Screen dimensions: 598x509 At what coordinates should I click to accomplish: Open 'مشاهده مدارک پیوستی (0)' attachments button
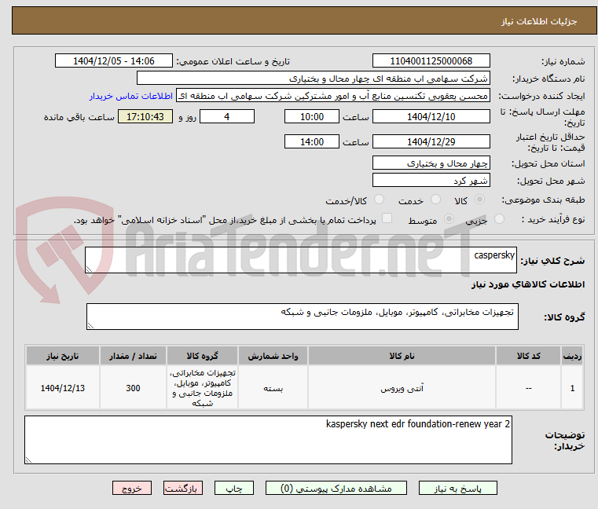pyautogui.click(x=336, y=488)
